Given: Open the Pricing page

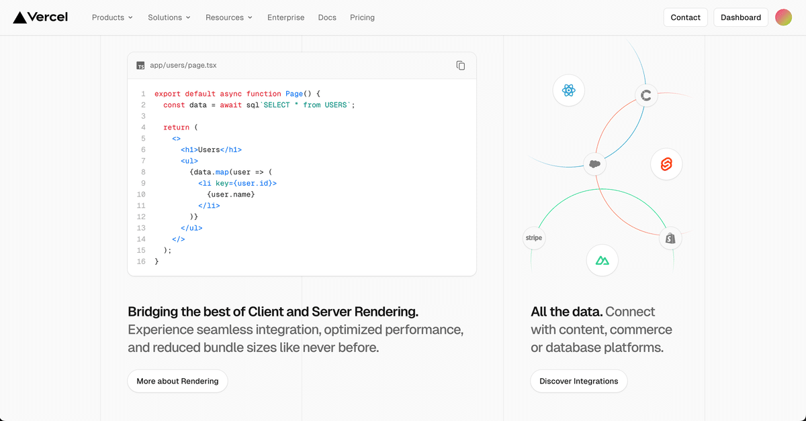Looking at the screenshot, I should [362, 17].
